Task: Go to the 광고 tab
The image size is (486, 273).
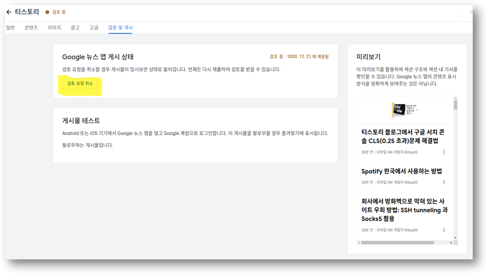Action: 75,28
